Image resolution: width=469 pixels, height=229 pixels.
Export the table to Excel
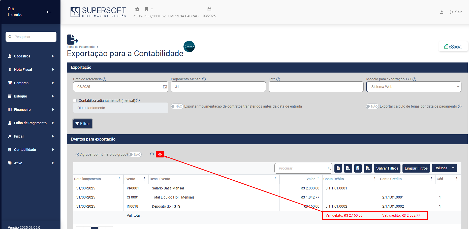coord(358,168)
